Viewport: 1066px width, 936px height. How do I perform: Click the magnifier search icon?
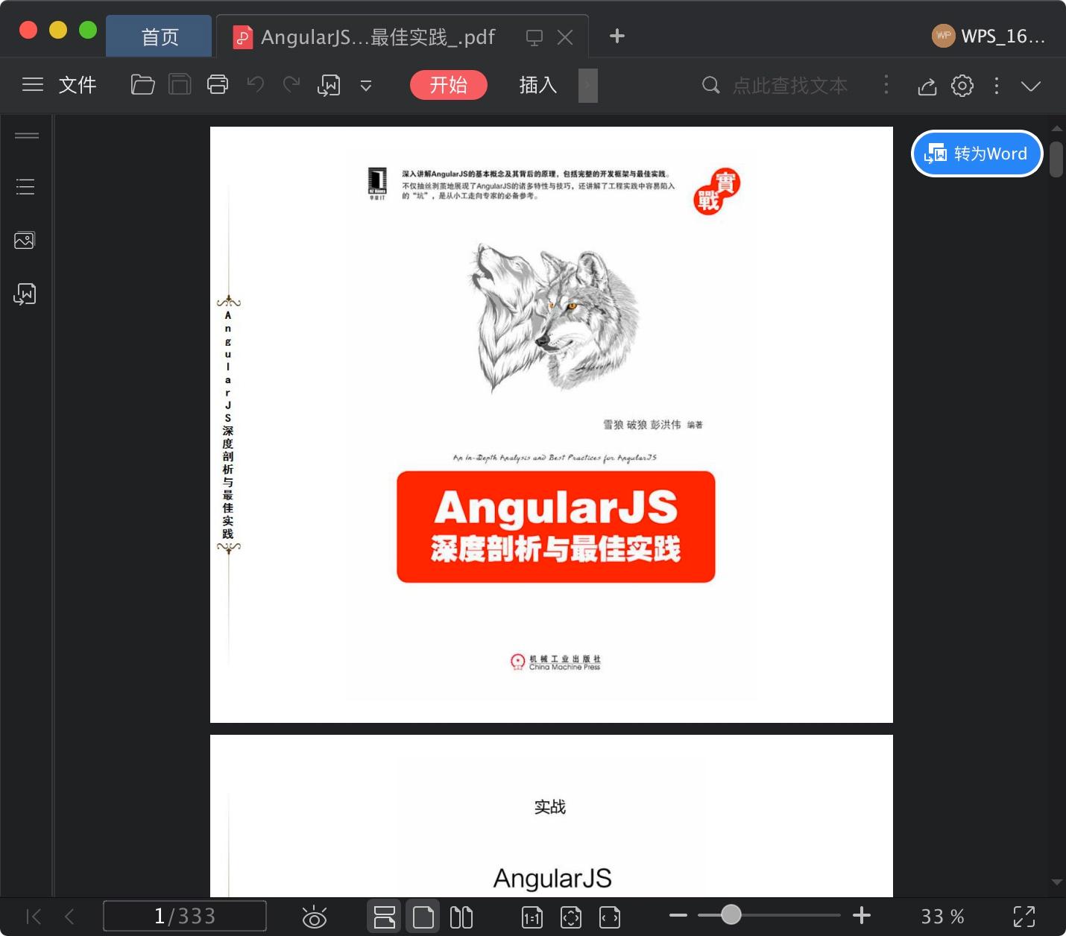pyautogui.click(x=711, y=86)
